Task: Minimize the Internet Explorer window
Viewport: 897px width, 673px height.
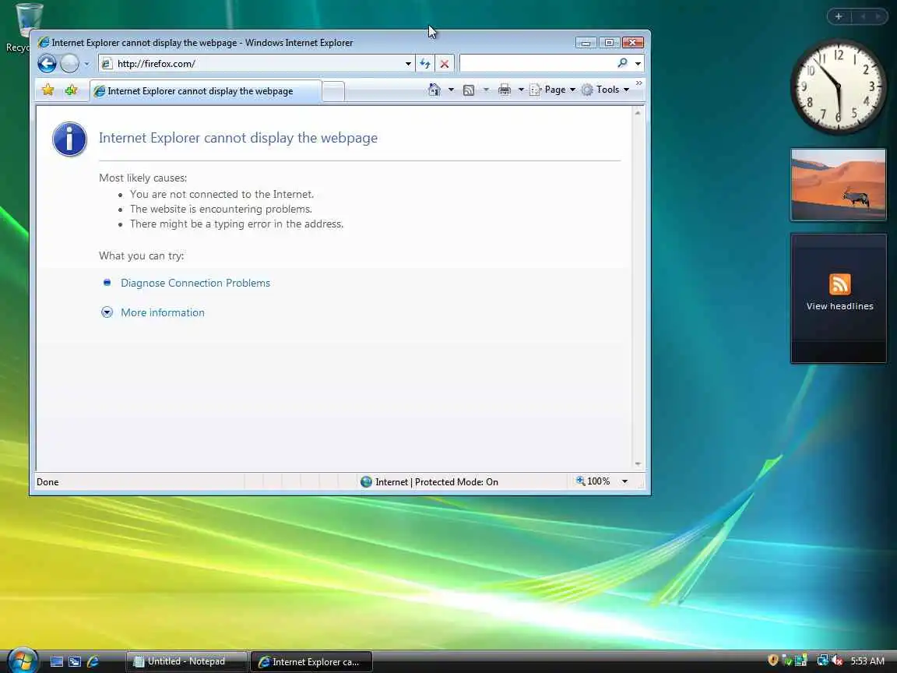Action: click(586, 43)
